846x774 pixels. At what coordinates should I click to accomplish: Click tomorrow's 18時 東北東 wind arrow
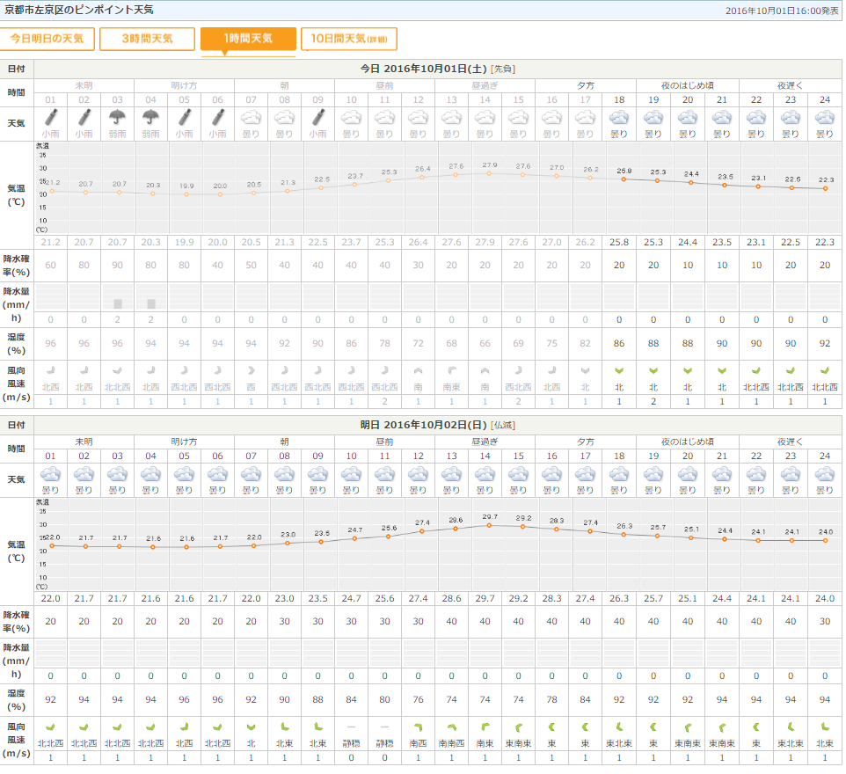tap(619, 727)
